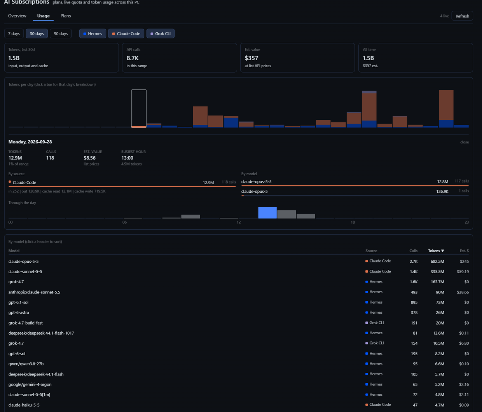Click the Refresh button
The width and height of the screenshot is (482, 412).
tap(462, 16)
